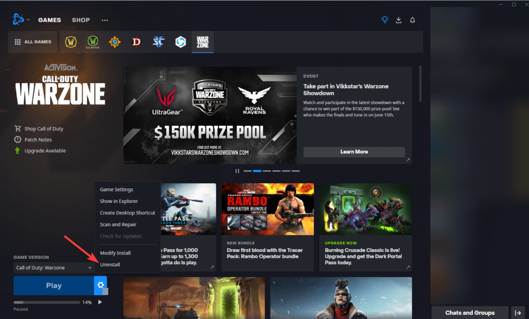
Task: Select the World of Warcraft Classic icon
Action: [x=93, y=42]
